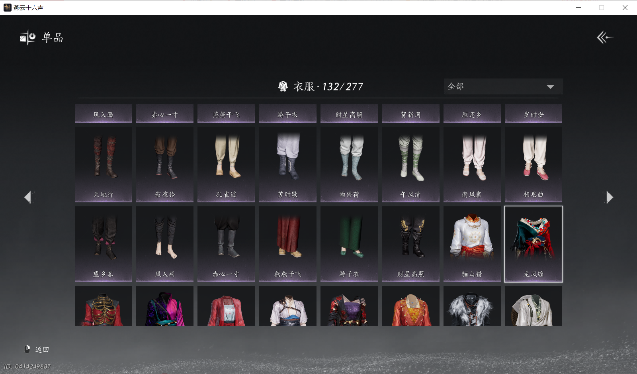Viewport: 637px width, 374px height.
Task: Go to the previous page with left arrow
Action: pos(28,197)
